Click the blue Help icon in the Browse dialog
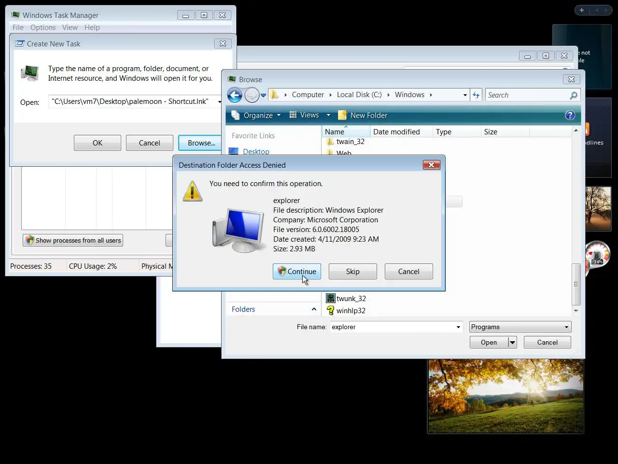The width and height of the screenshot is (618, 464). [570, 115]
